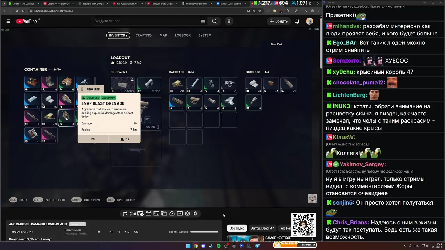Screen dimensions: 445x250
Task: Click username LichtenBerg in the chat
Action: pyautogui.click(x=350, y=95)
